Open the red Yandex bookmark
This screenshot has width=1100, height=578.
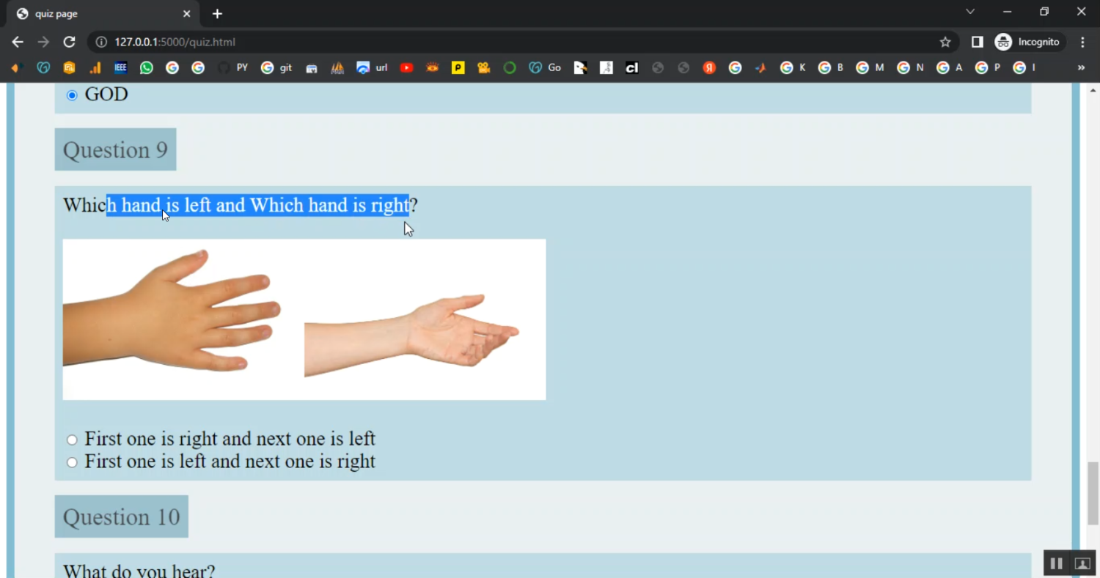(x=709, y=67)
